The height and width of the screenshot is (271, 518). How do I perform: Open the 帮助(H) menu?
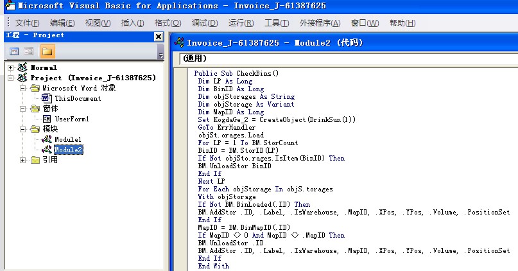(402, 23)
